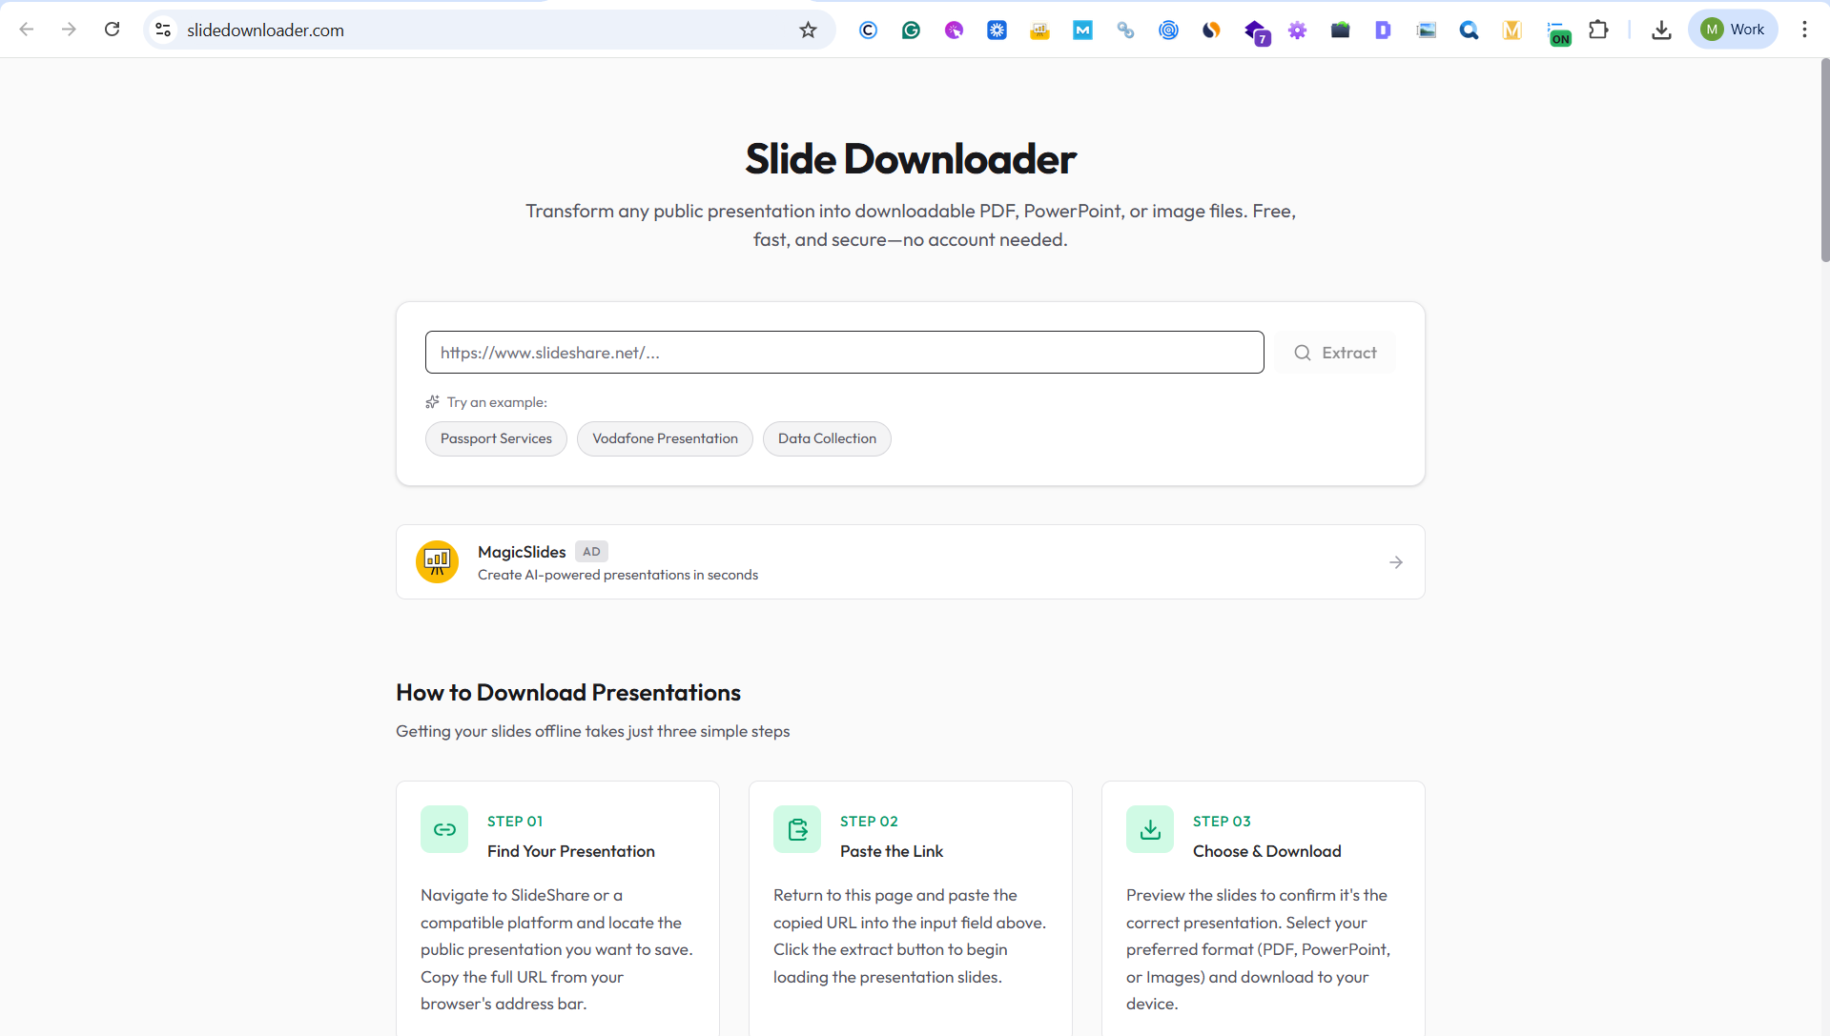The image size is (1830, 1036).
Task: Click the Extract button
Action: pyautogui.click(x=1335, y=353)
